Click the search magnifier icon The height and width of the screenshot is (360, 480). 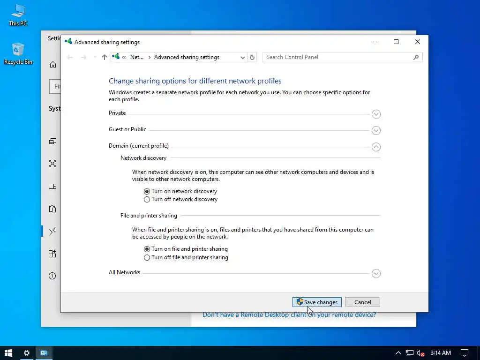point(416,57)
